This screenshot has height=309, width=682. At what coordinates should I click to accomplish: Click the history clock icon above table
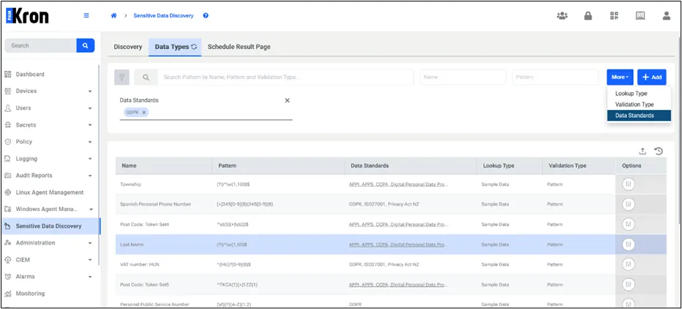(x=659, y=151)
